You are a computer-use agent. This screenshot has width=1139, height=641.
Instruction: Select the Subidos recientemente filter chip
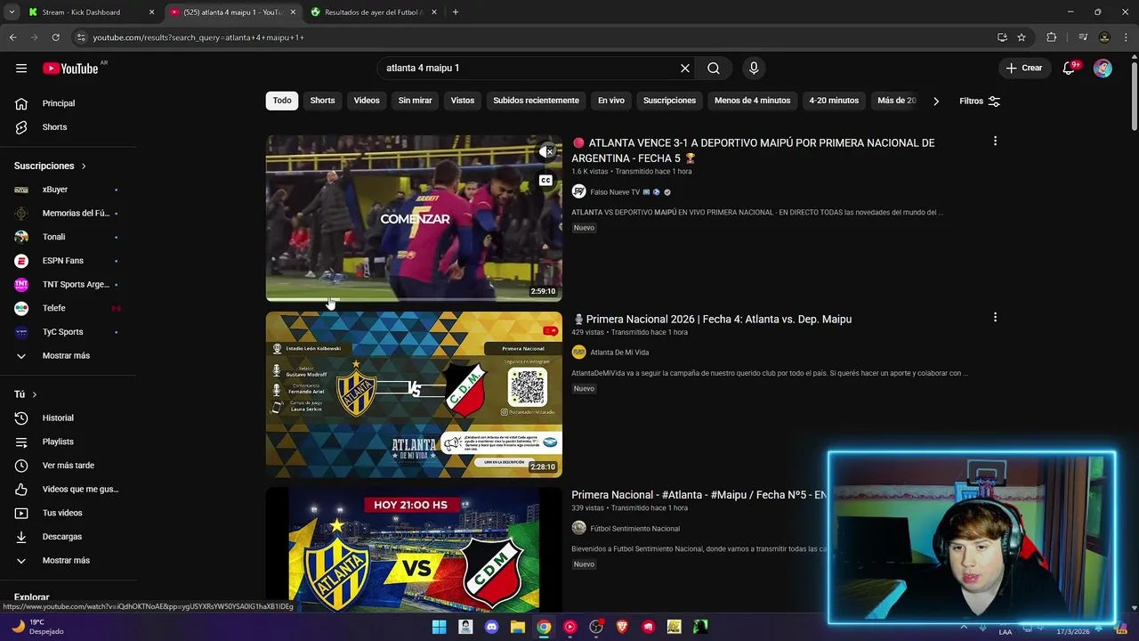point(536,101)
